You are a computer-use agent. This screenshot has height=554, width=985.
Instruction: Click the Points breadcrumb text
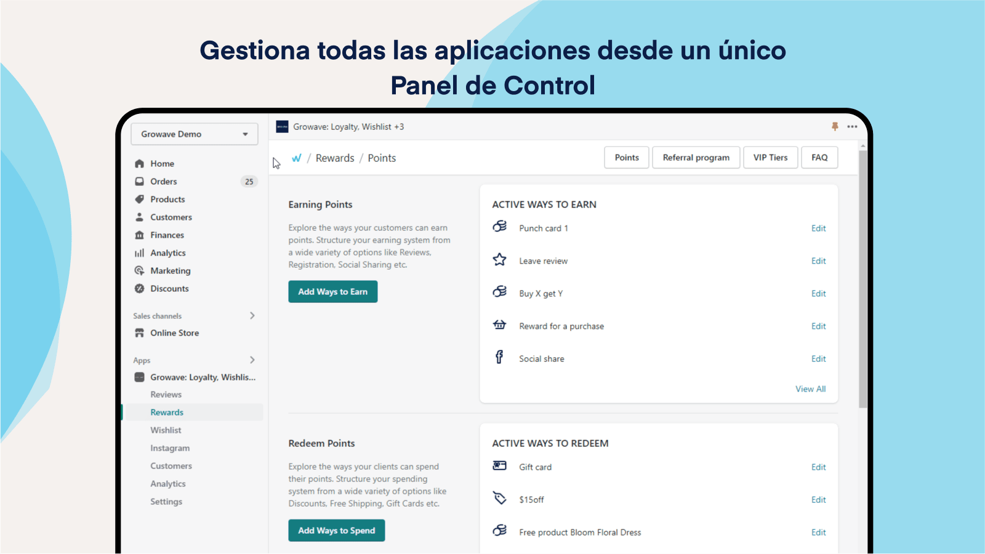382,158
